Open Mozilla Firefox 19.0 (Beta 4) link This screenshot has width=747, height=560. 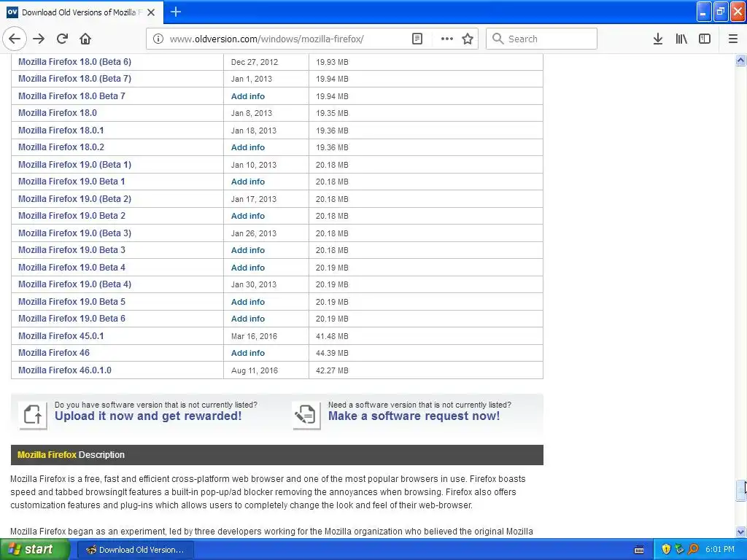pos(75,284)
